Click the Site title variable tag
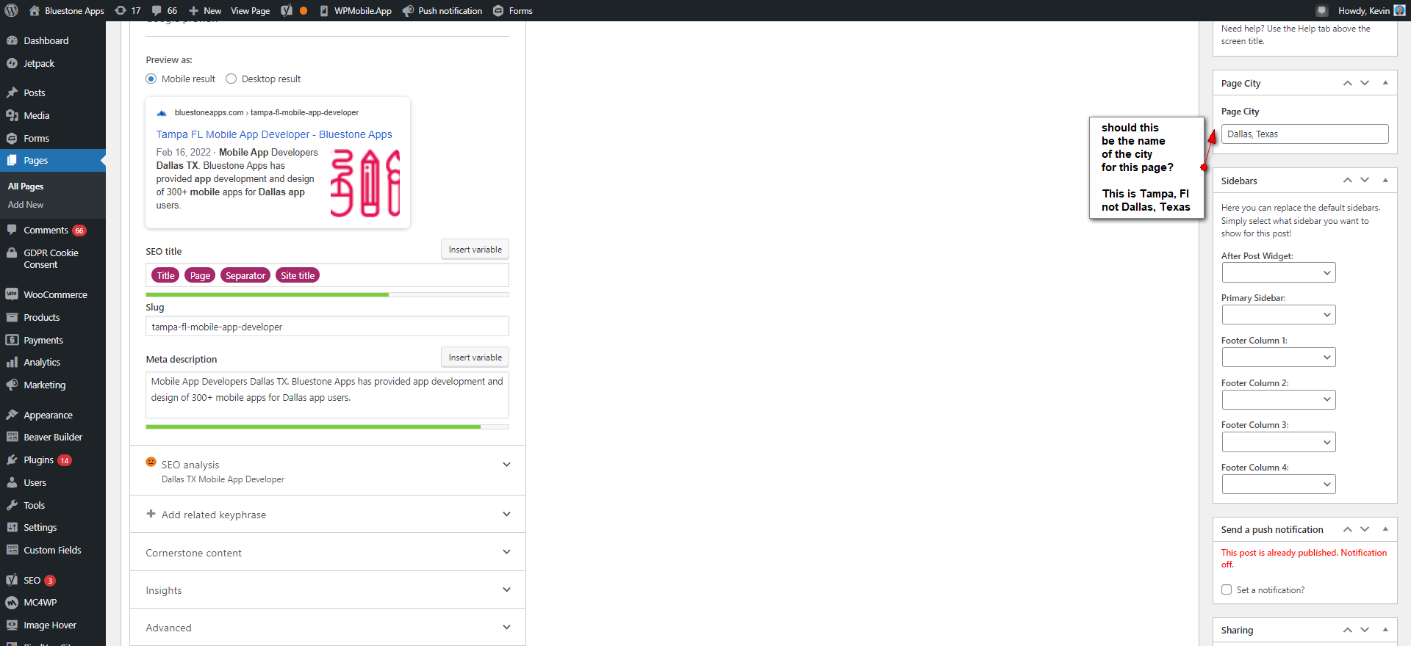1411x646 pixels. pos(298,275)
